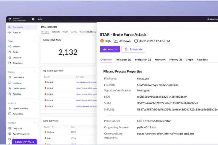The image size is (218, 145).
Task: Collapse the Discover sidebar section
Action: (x=34, y=72)
